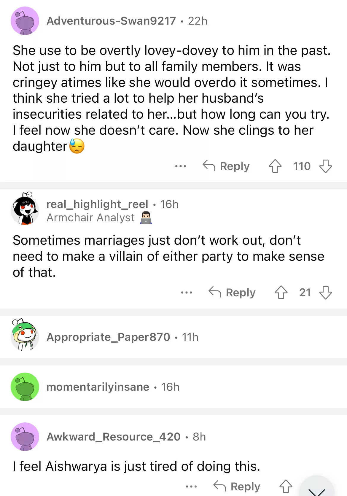Reply to real_highlight_reel's comment

232,292
